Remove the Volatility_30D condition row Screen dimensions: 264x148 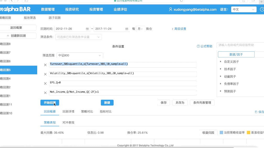pyautogui.click(x=45, y=74)
